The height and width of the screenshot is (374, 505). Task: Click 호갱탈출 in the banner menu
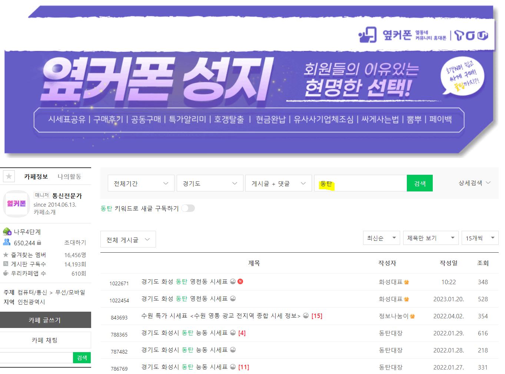[229, 119]
